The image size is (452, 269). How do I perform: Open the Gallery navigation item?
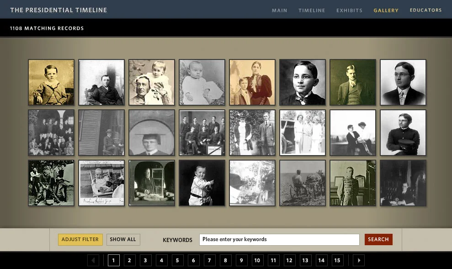point(386,10)
